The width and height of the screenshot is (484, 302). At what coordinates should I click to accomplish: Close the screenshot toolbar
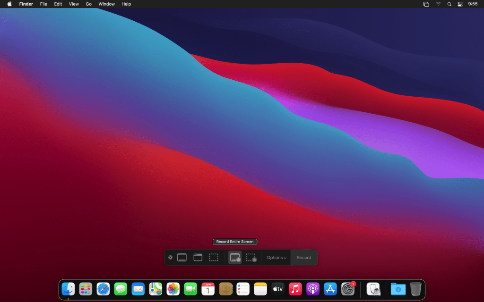[x=171, y=258]
